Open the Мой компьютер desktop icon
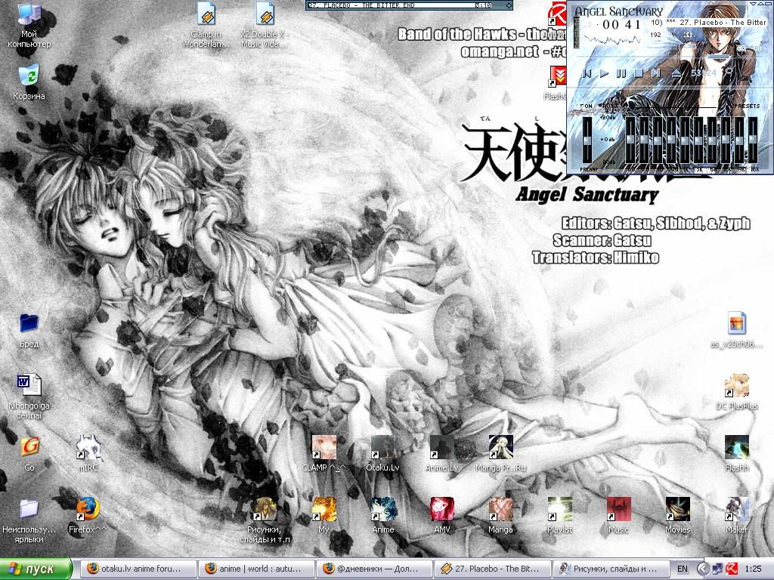 pyautogui.click(x=29, y=25)
